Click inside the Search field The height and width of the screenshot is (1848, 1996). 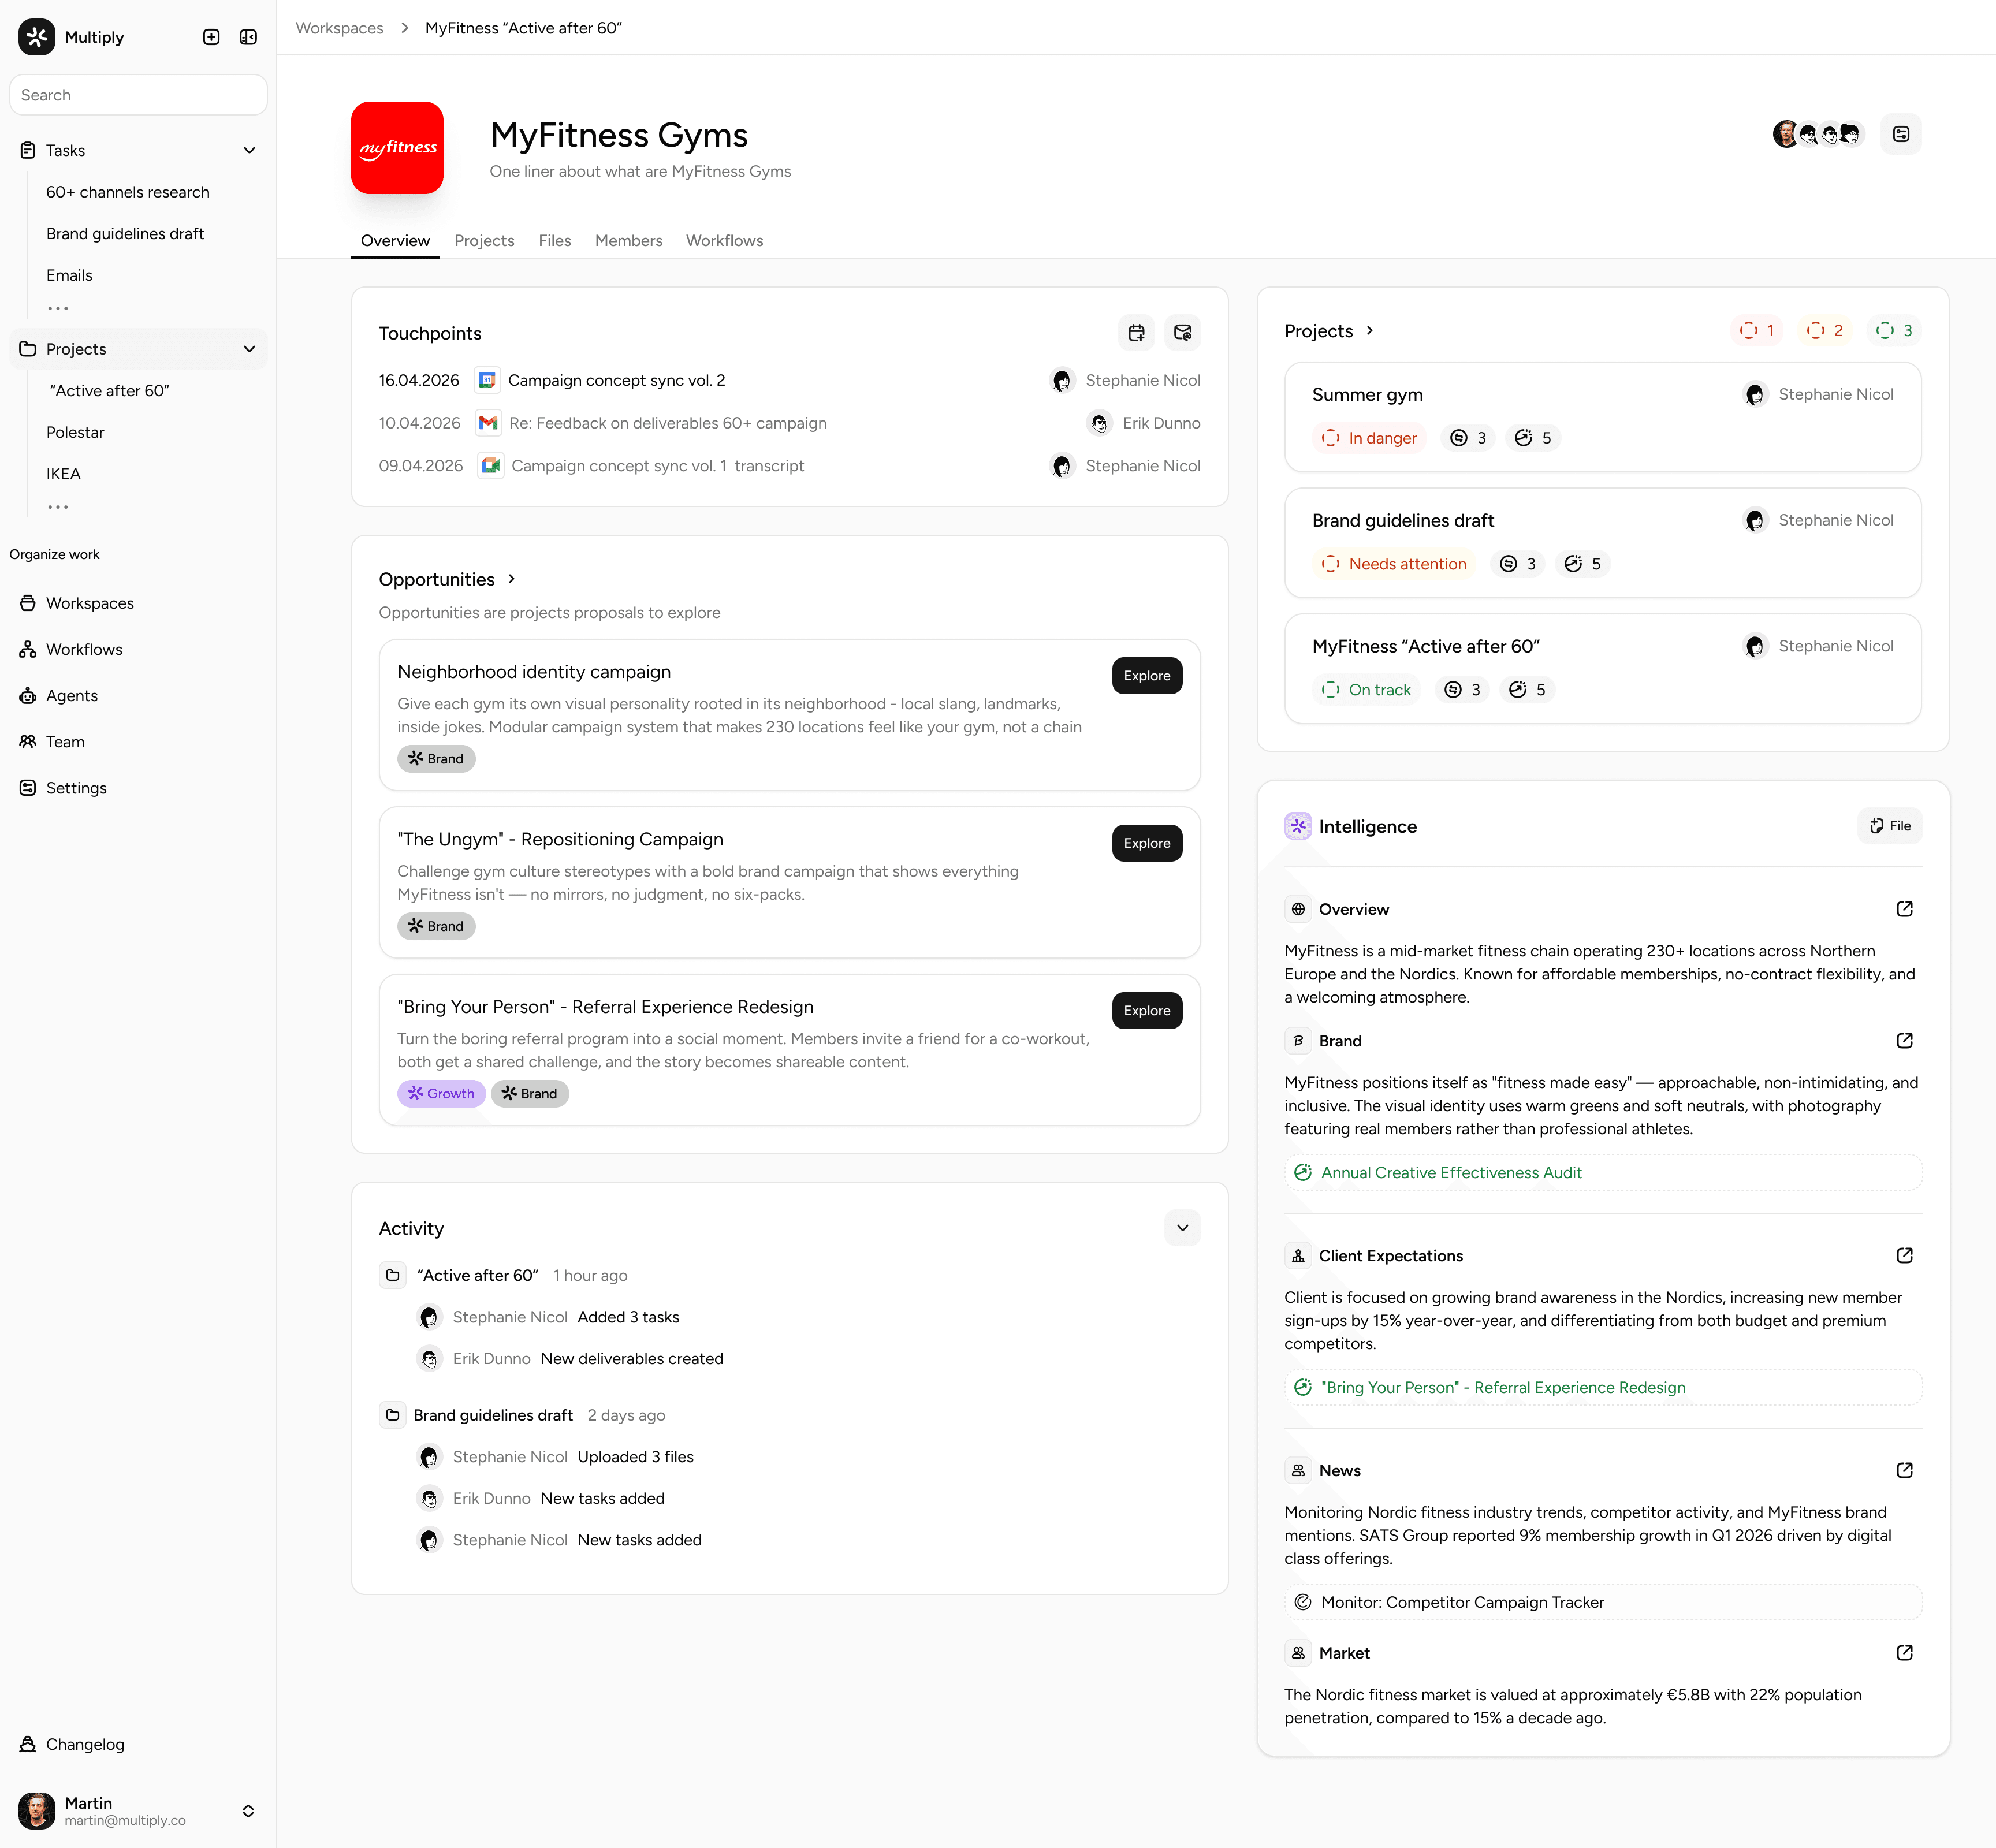point(138,94)
